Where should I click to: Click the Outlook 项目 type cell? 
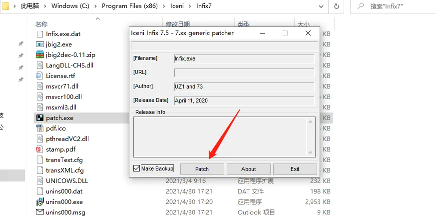click(x=256, y=212)
